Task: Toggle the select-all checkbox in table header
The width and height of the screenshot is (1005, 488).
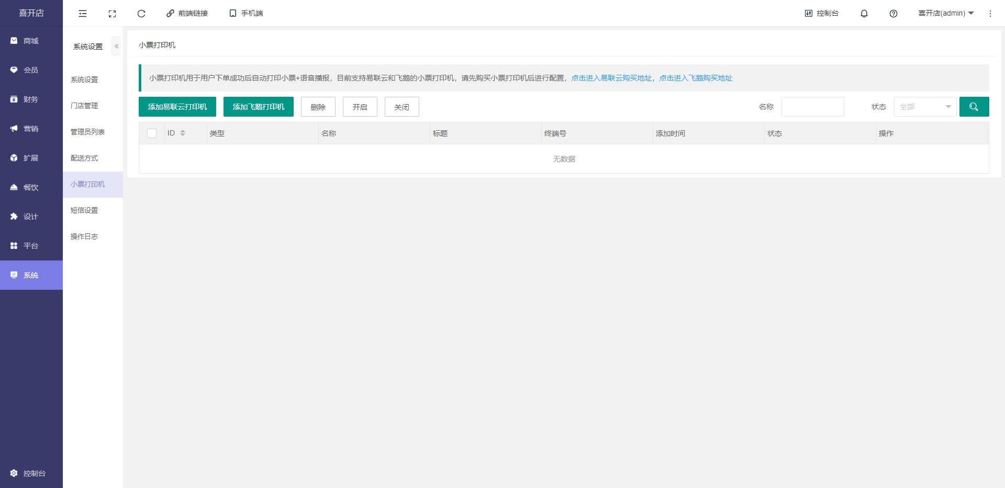Action: [x=152, y=133]
